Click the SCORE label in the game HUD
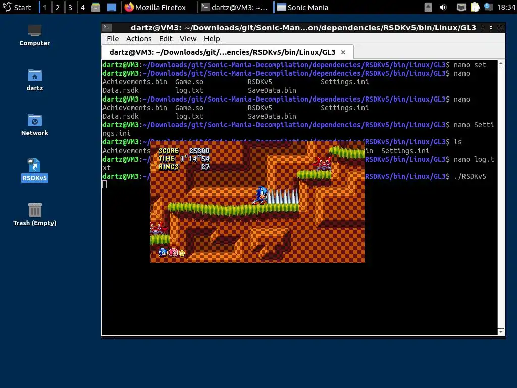The width and height of the screenshot is (517, 388). tap(169, 151)
